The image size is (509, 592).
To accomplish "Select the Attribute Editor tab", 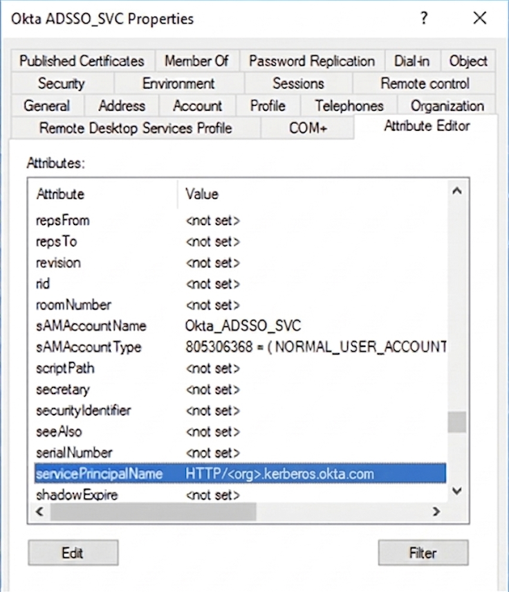I will pyautogui.click(x=427, y=126).
